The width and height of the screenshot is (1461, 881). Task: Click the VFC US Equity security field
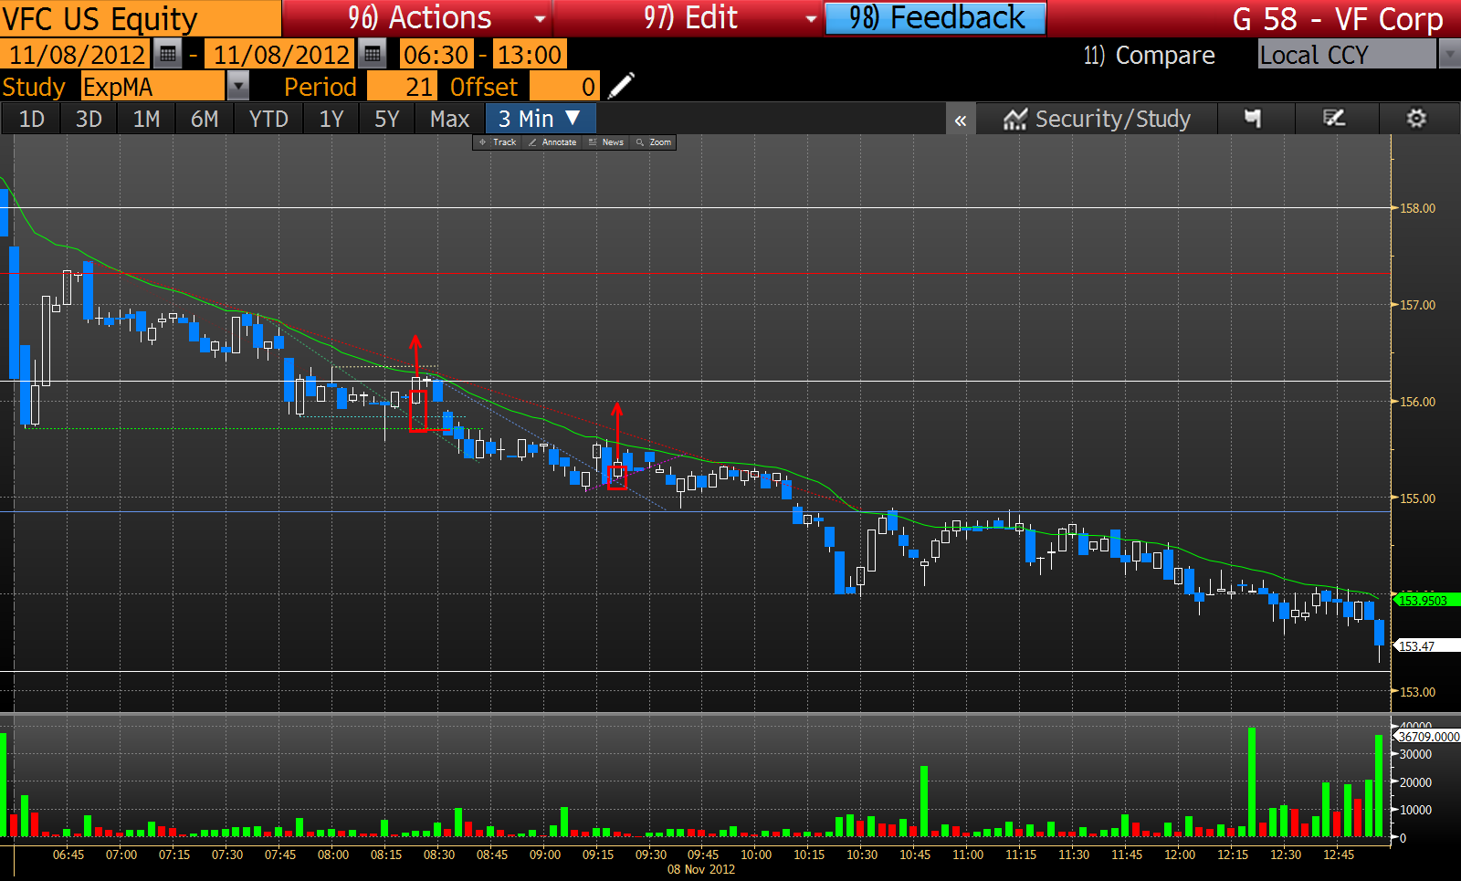(x=141, y=18)
